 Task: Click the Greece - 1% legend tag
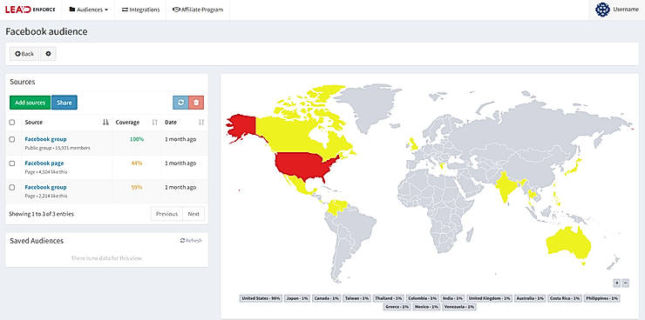[x=397, y=306]
